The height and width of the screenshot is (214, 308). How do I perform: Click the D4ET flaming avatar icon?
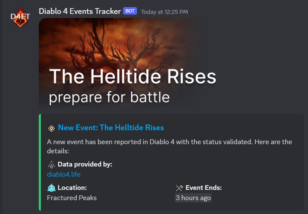click(x=20, y=17)
